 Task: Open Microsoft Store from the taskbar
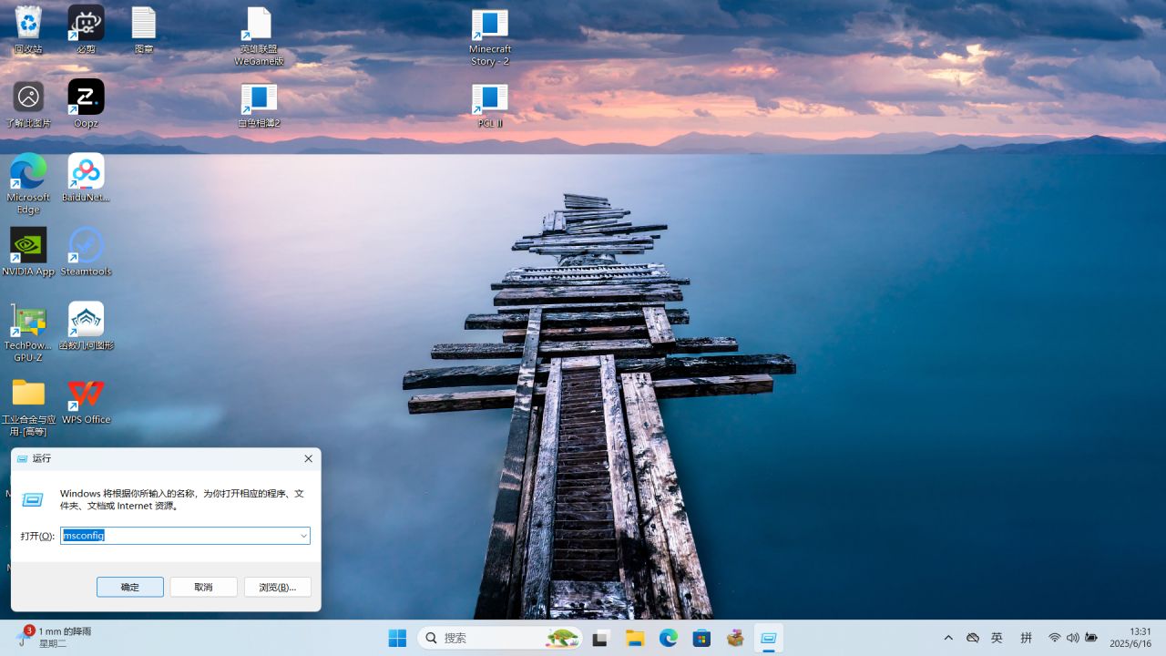click(x=701, y=639)
